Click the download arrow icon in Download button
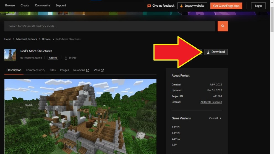274x154 pixels. click(208, 52)
